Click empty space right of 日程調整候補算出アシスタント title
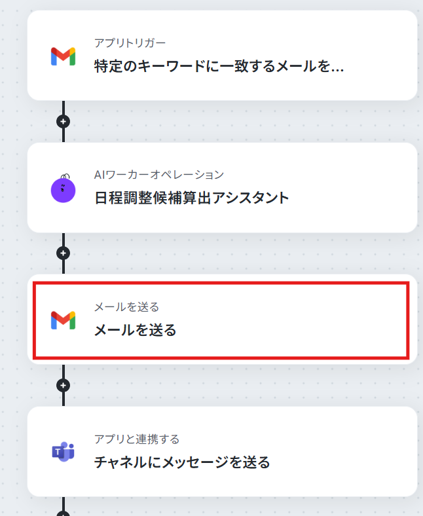423x516 pixels. (354, 198)
